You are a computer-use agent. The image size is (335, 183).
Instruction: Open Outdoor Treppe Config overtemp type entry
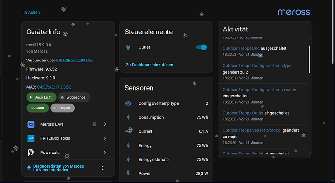(x=257, y=66)
